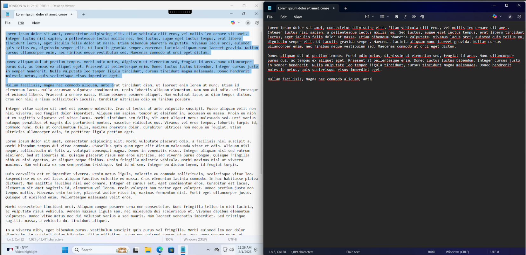Clear formatting in the dark Notepad toolbar
Viewport: 526px width, 255px height.
[x=422, y=17]
